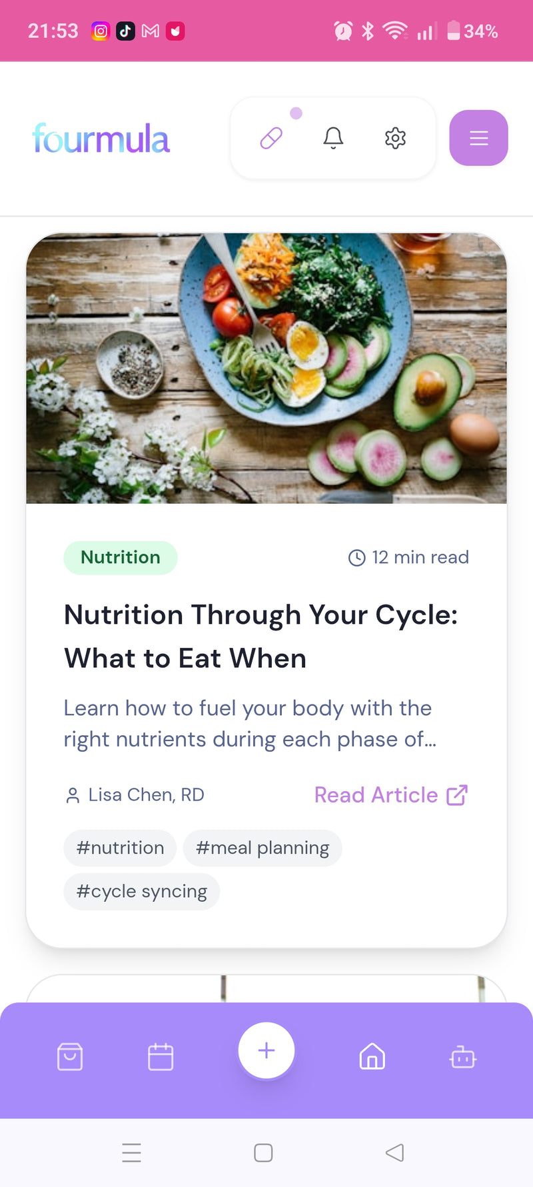
Task: Click the Read Article link
Action: 376,795
